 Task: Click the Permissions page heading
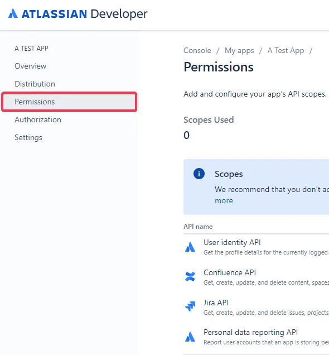219,67
